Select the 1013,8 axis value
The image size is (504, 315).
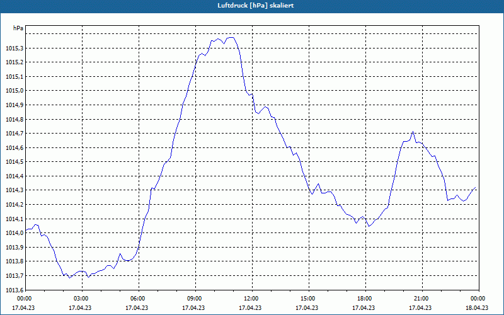click(14, 261)
